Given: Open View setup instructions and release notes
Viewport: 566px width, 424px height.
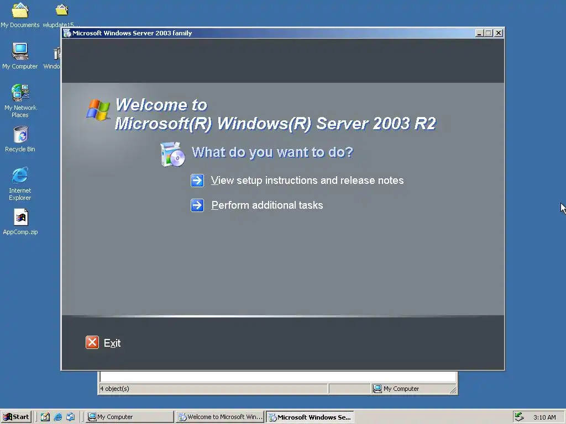Looking at the screenshot, I should coord(307,181).
